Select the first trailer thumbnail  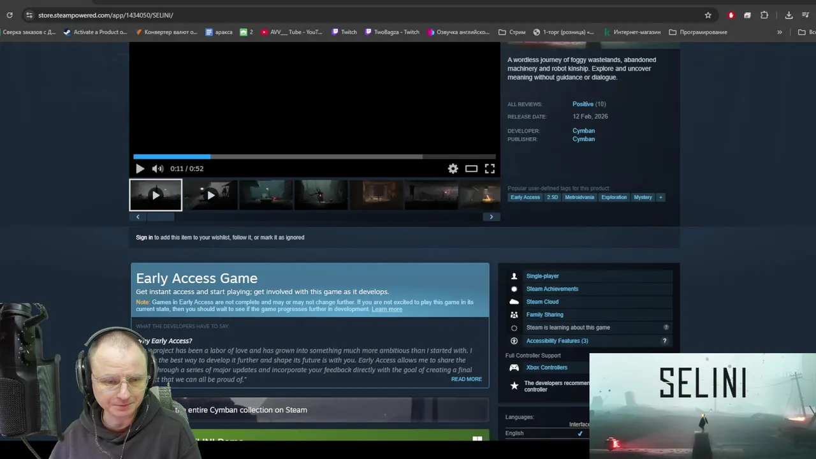(x=156, y=195)
